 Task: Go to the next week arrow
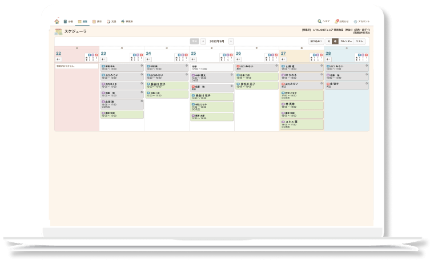[231, 41]
